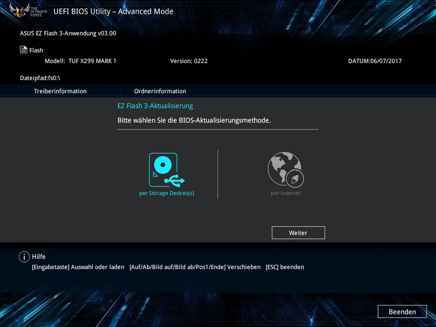Click '[ESC] beenden' help hint

point(285,267)
